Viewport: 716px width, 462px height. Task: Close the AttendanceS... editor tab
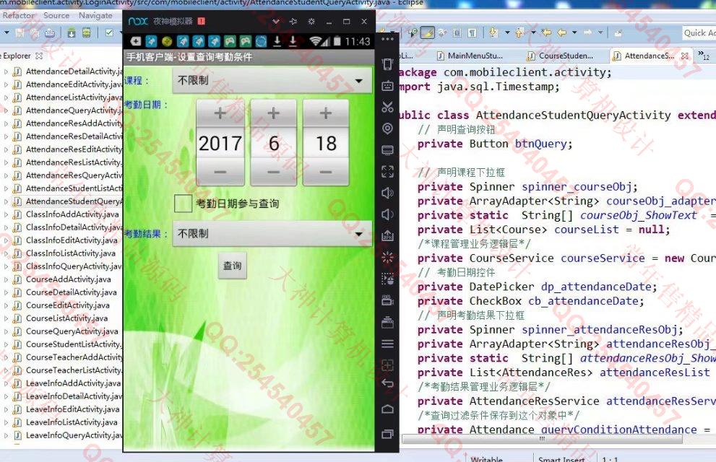pos(684,56)
